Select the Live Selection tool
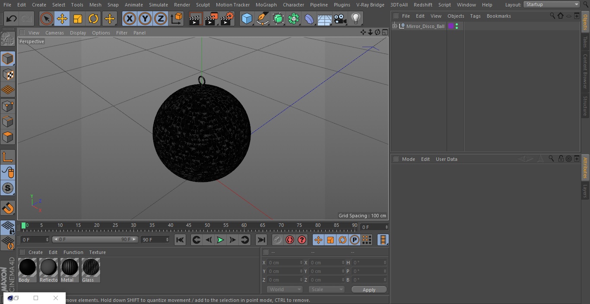Viewport: 590px width, 304px height. tap(47, 19)
